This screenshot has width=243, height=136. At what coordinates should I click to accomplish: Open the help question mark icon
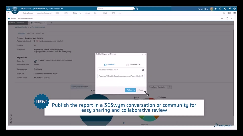(234, 9)
